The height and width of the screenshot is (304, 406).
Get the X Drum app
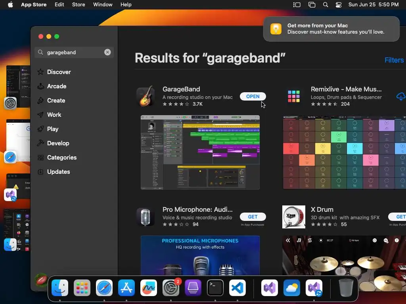397,217
